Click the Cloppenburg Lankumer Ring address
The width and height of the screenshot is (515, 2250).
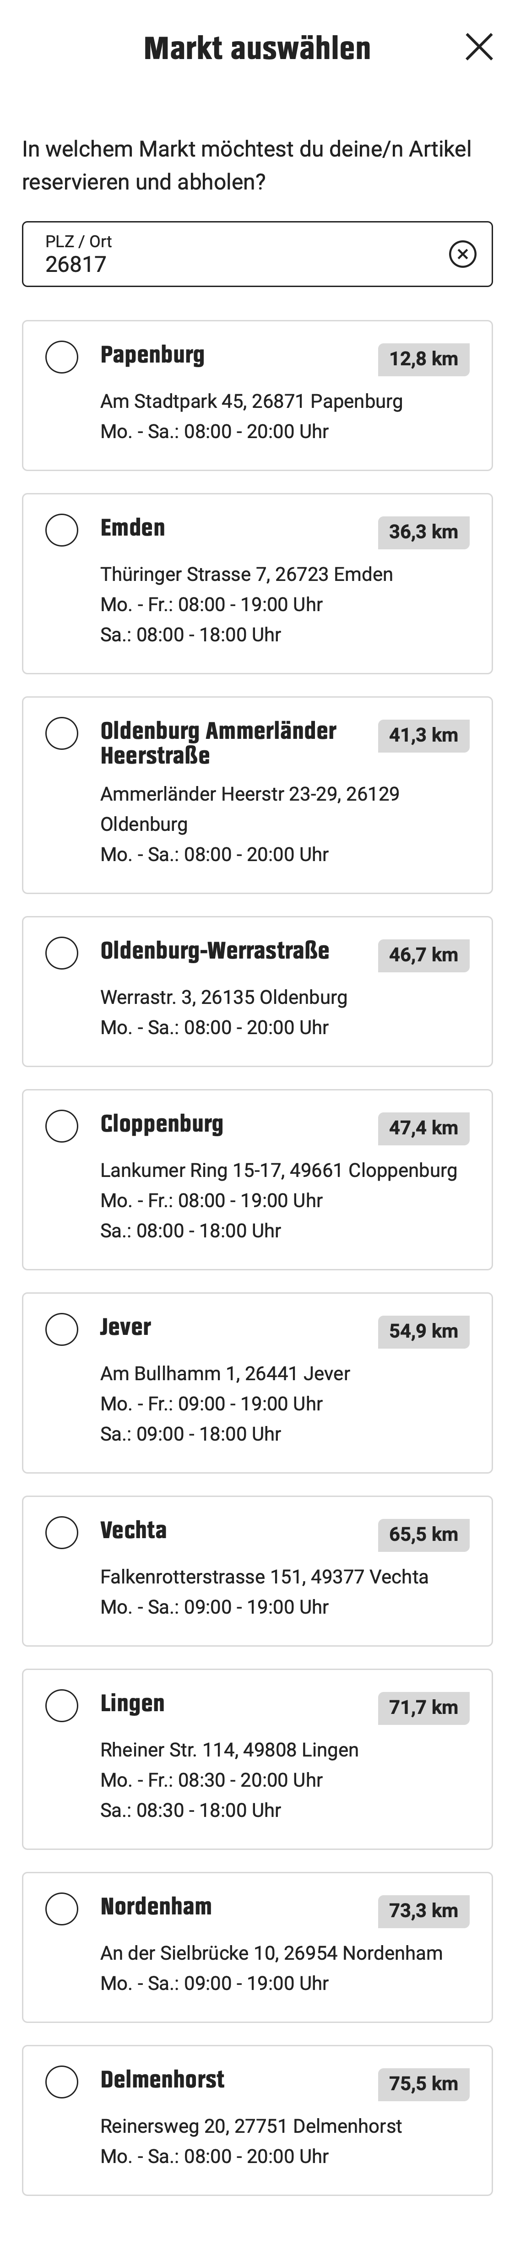[278, 1171]
